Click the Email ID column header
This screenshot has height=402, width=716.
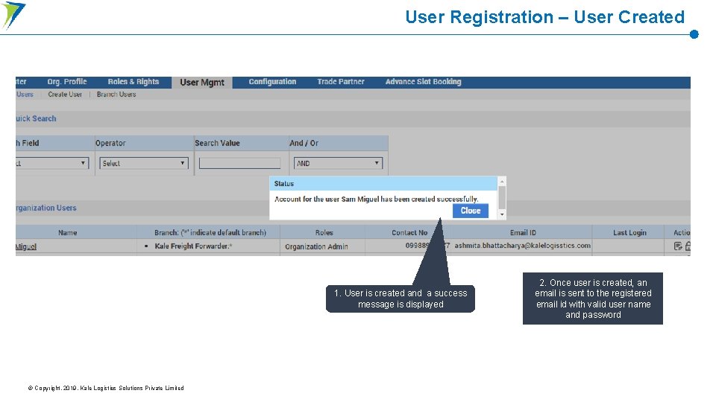pos(523,232)
